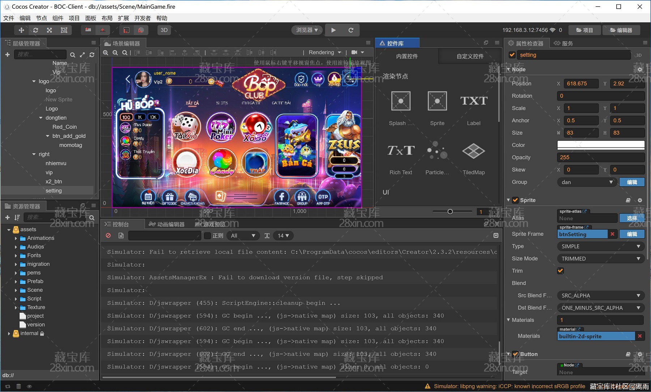Open the node Color picker swatch
The image size is (651, 392).
(601, 145)
